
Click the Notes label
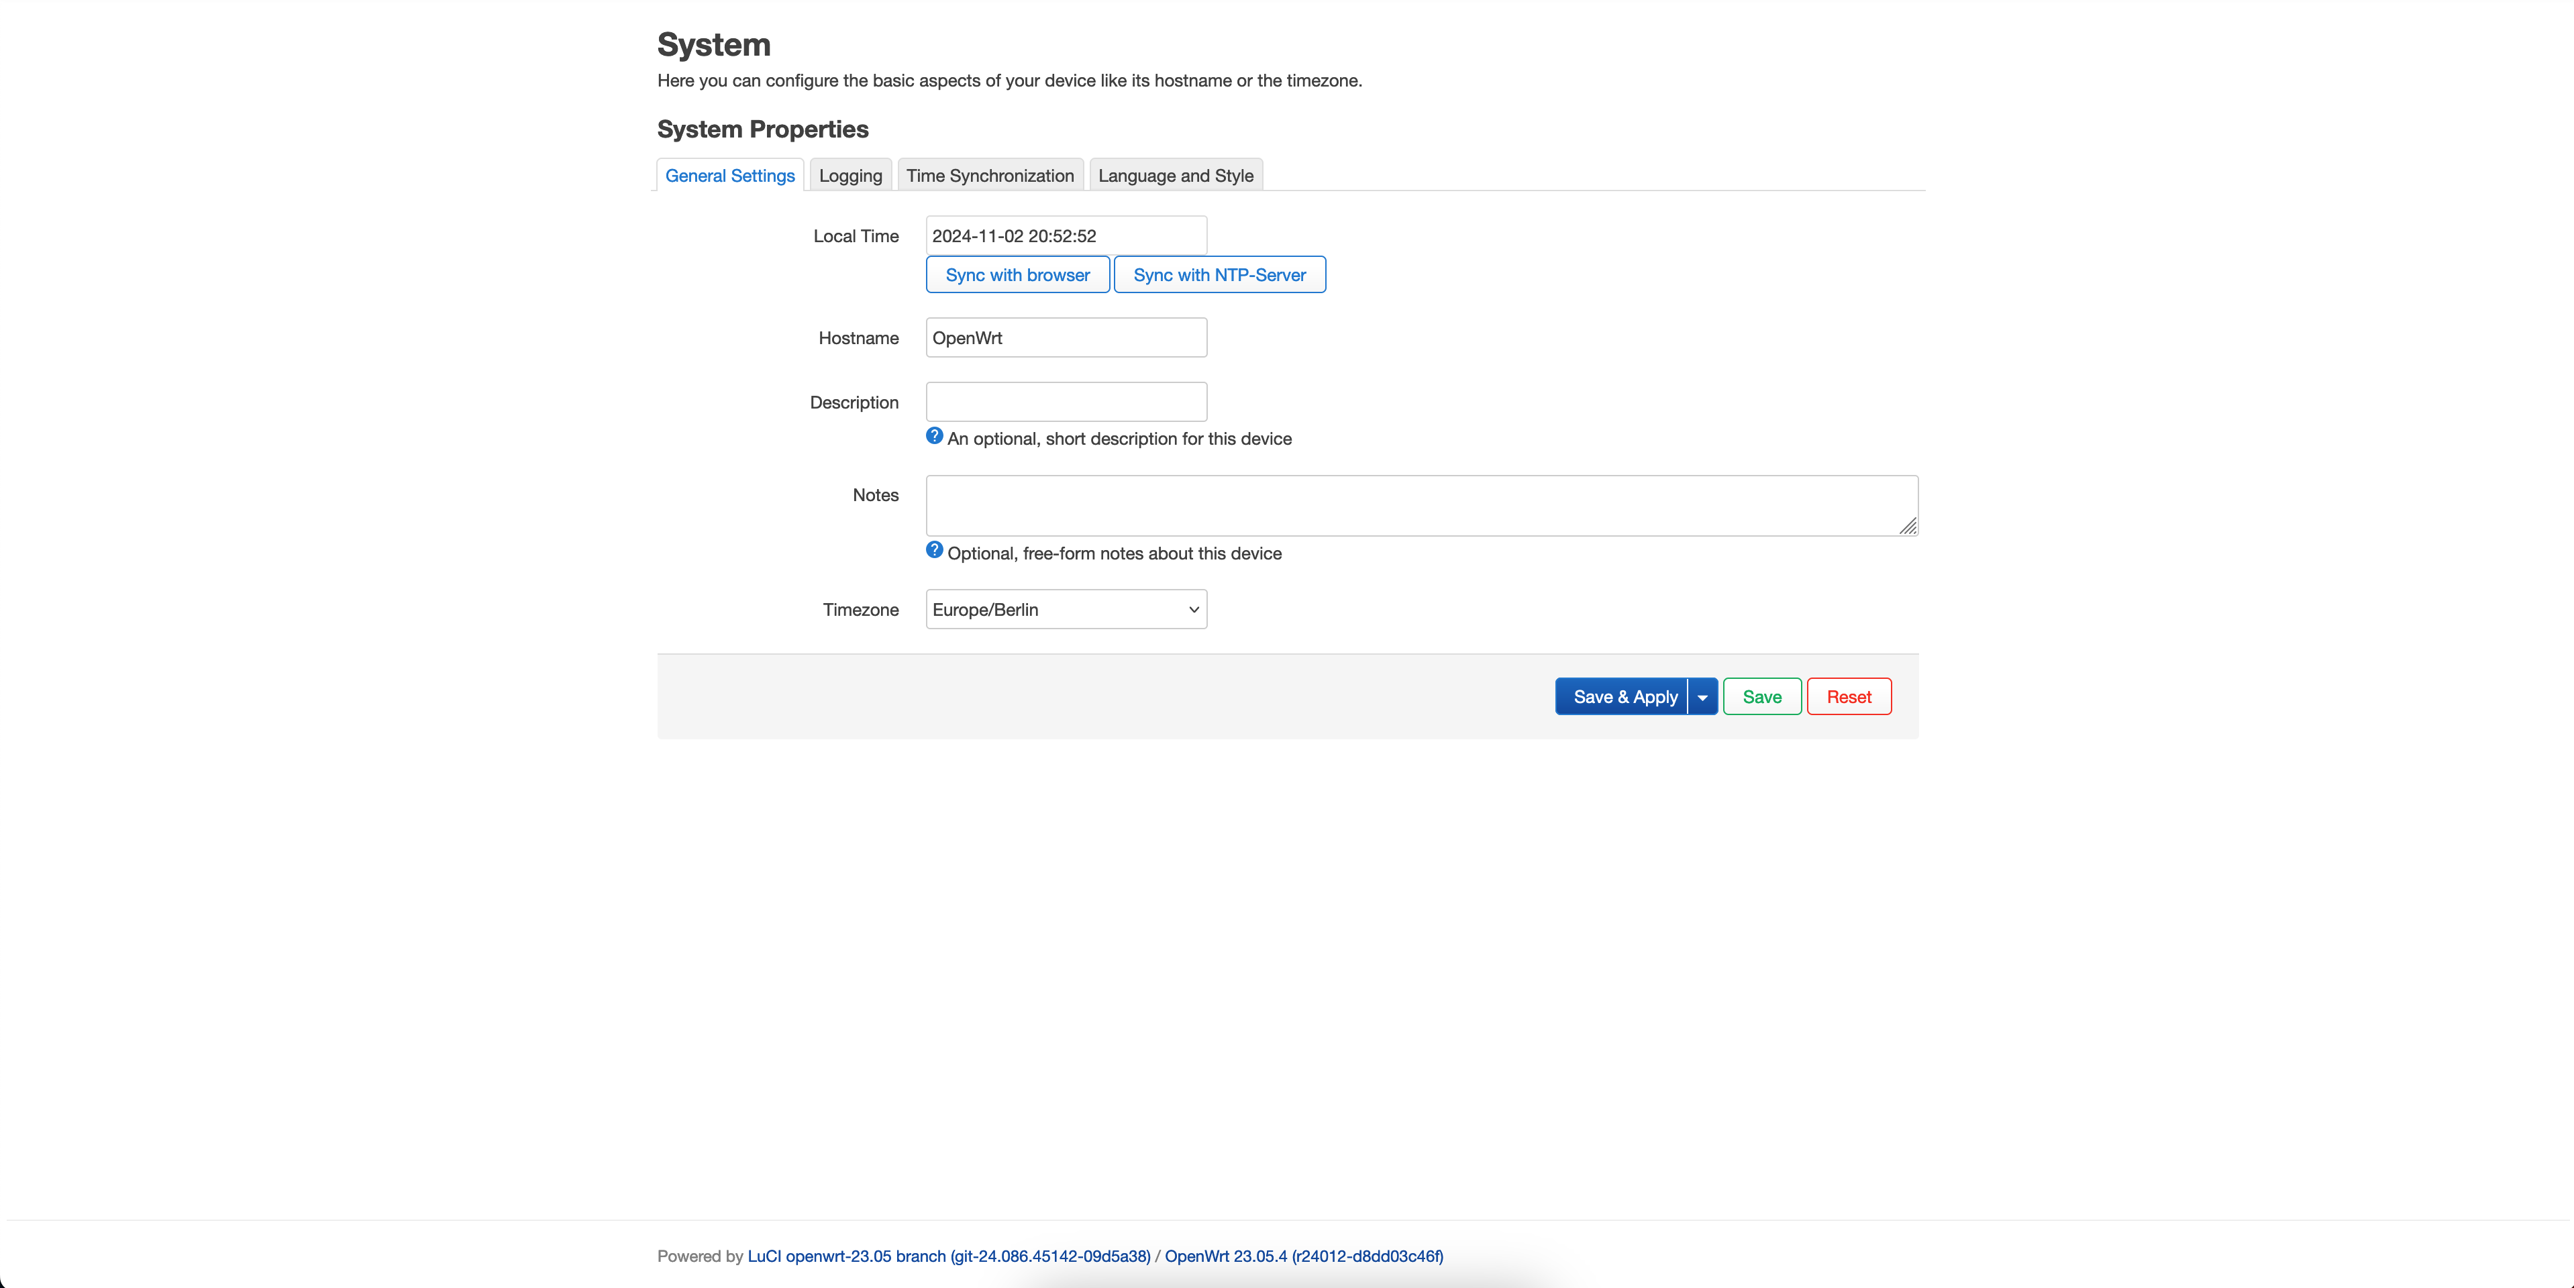875,494
